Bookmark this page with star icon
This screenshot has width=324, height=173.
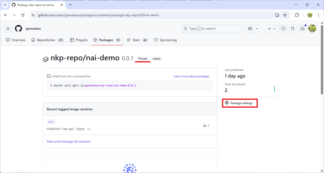(x=285, y=15)
